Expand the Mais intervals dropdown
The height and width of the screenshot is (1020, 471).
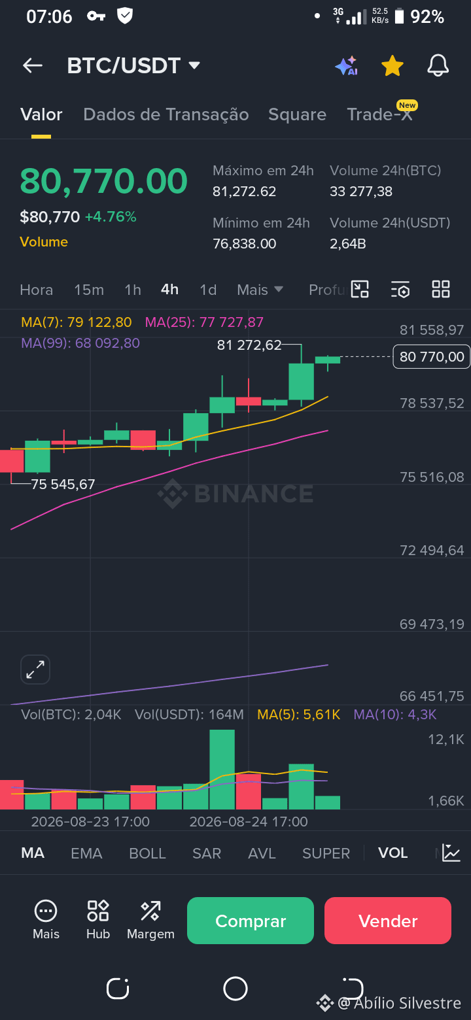(260, 290)
